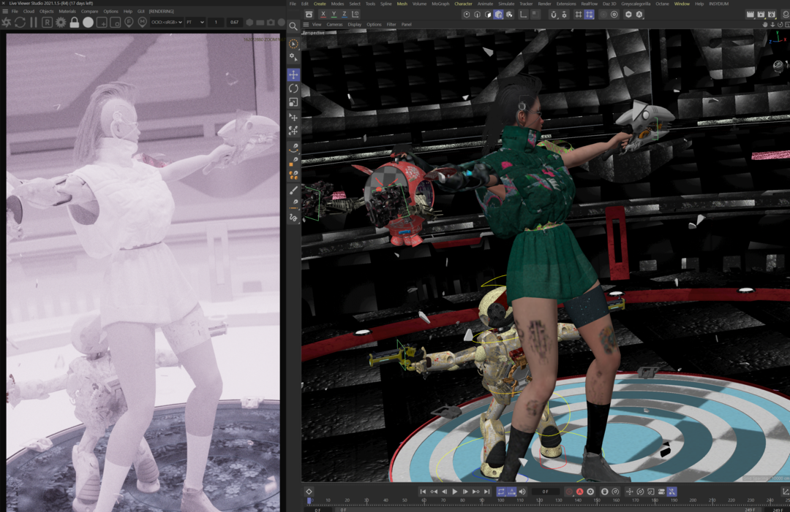
Task: Open Live Viewer File menu
Action: click(15, 11)
